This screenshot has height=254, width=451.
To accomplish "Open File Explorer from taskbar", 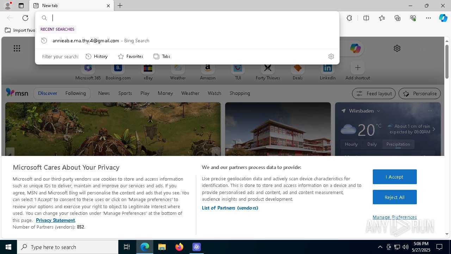I will tap(162, 247).
